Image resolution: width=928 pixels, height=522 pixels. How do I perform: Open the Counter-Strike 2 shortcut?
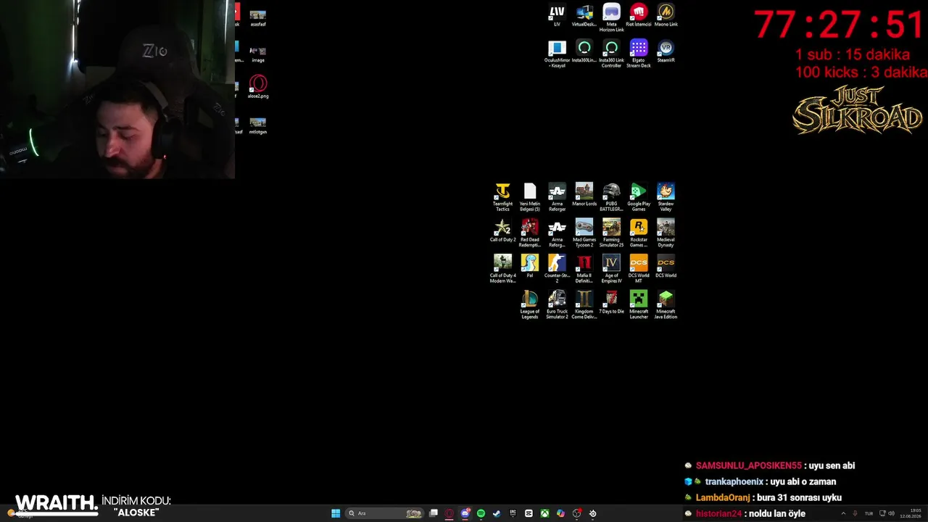coord(557,269)
